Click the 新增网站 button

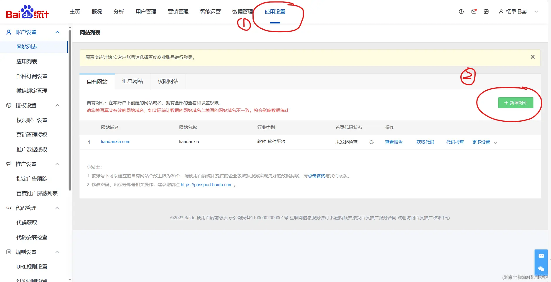[516, 103]
